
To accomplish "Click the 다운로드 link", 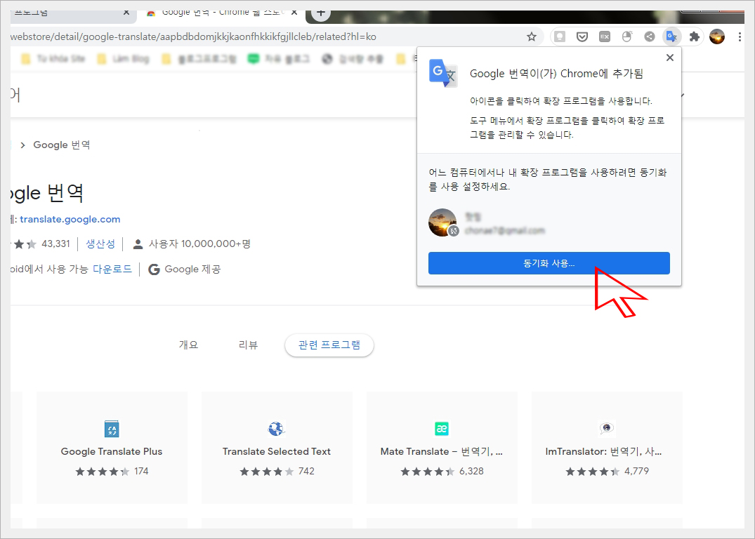I will coord(112,269).
